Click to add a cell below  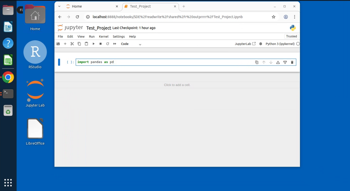tap(177, 85)
